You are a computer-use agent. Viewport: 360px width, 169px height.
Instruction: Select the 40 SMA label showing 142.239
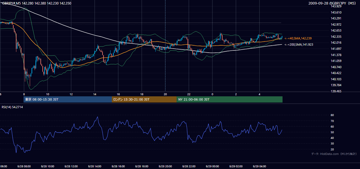pos(298,38)
